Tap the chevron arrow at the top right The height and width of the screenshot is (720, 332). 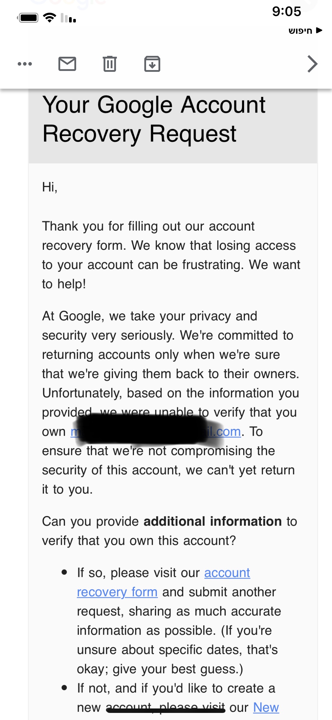click(x=312, y=64)
